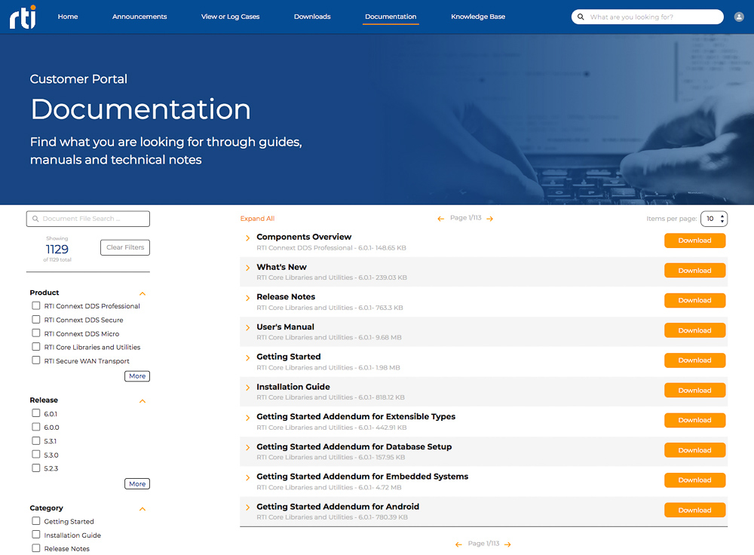Expand the Components Overview row
This screenshot has width=754, height=555.
point(247,238)
